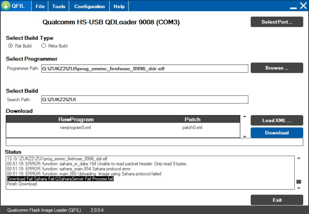Image resolution: width=309 pixels, height=214 pixels.
Task: Click the 'sahara_rx_data:194' error log line
Action: pos(97,164)
